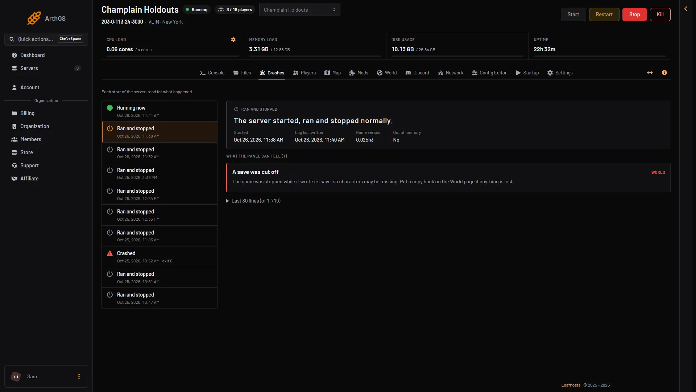Switch to the Map tab

click(332, 73)
